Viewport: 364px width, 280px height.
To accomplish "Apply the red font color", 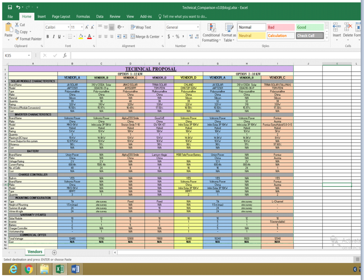I will coord(89,37).
